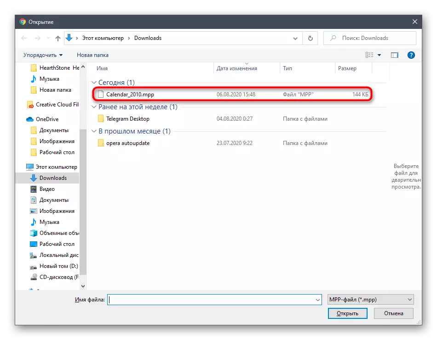Open HearthStone folder in sidebar
The image size is (437, 340).
pyautogui.click(x=55, y=68)
